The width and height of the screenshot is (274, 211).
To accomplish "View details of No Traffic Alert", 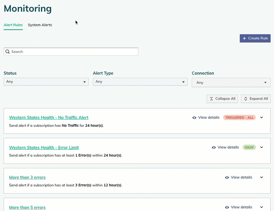I will [x=206, y=117].
